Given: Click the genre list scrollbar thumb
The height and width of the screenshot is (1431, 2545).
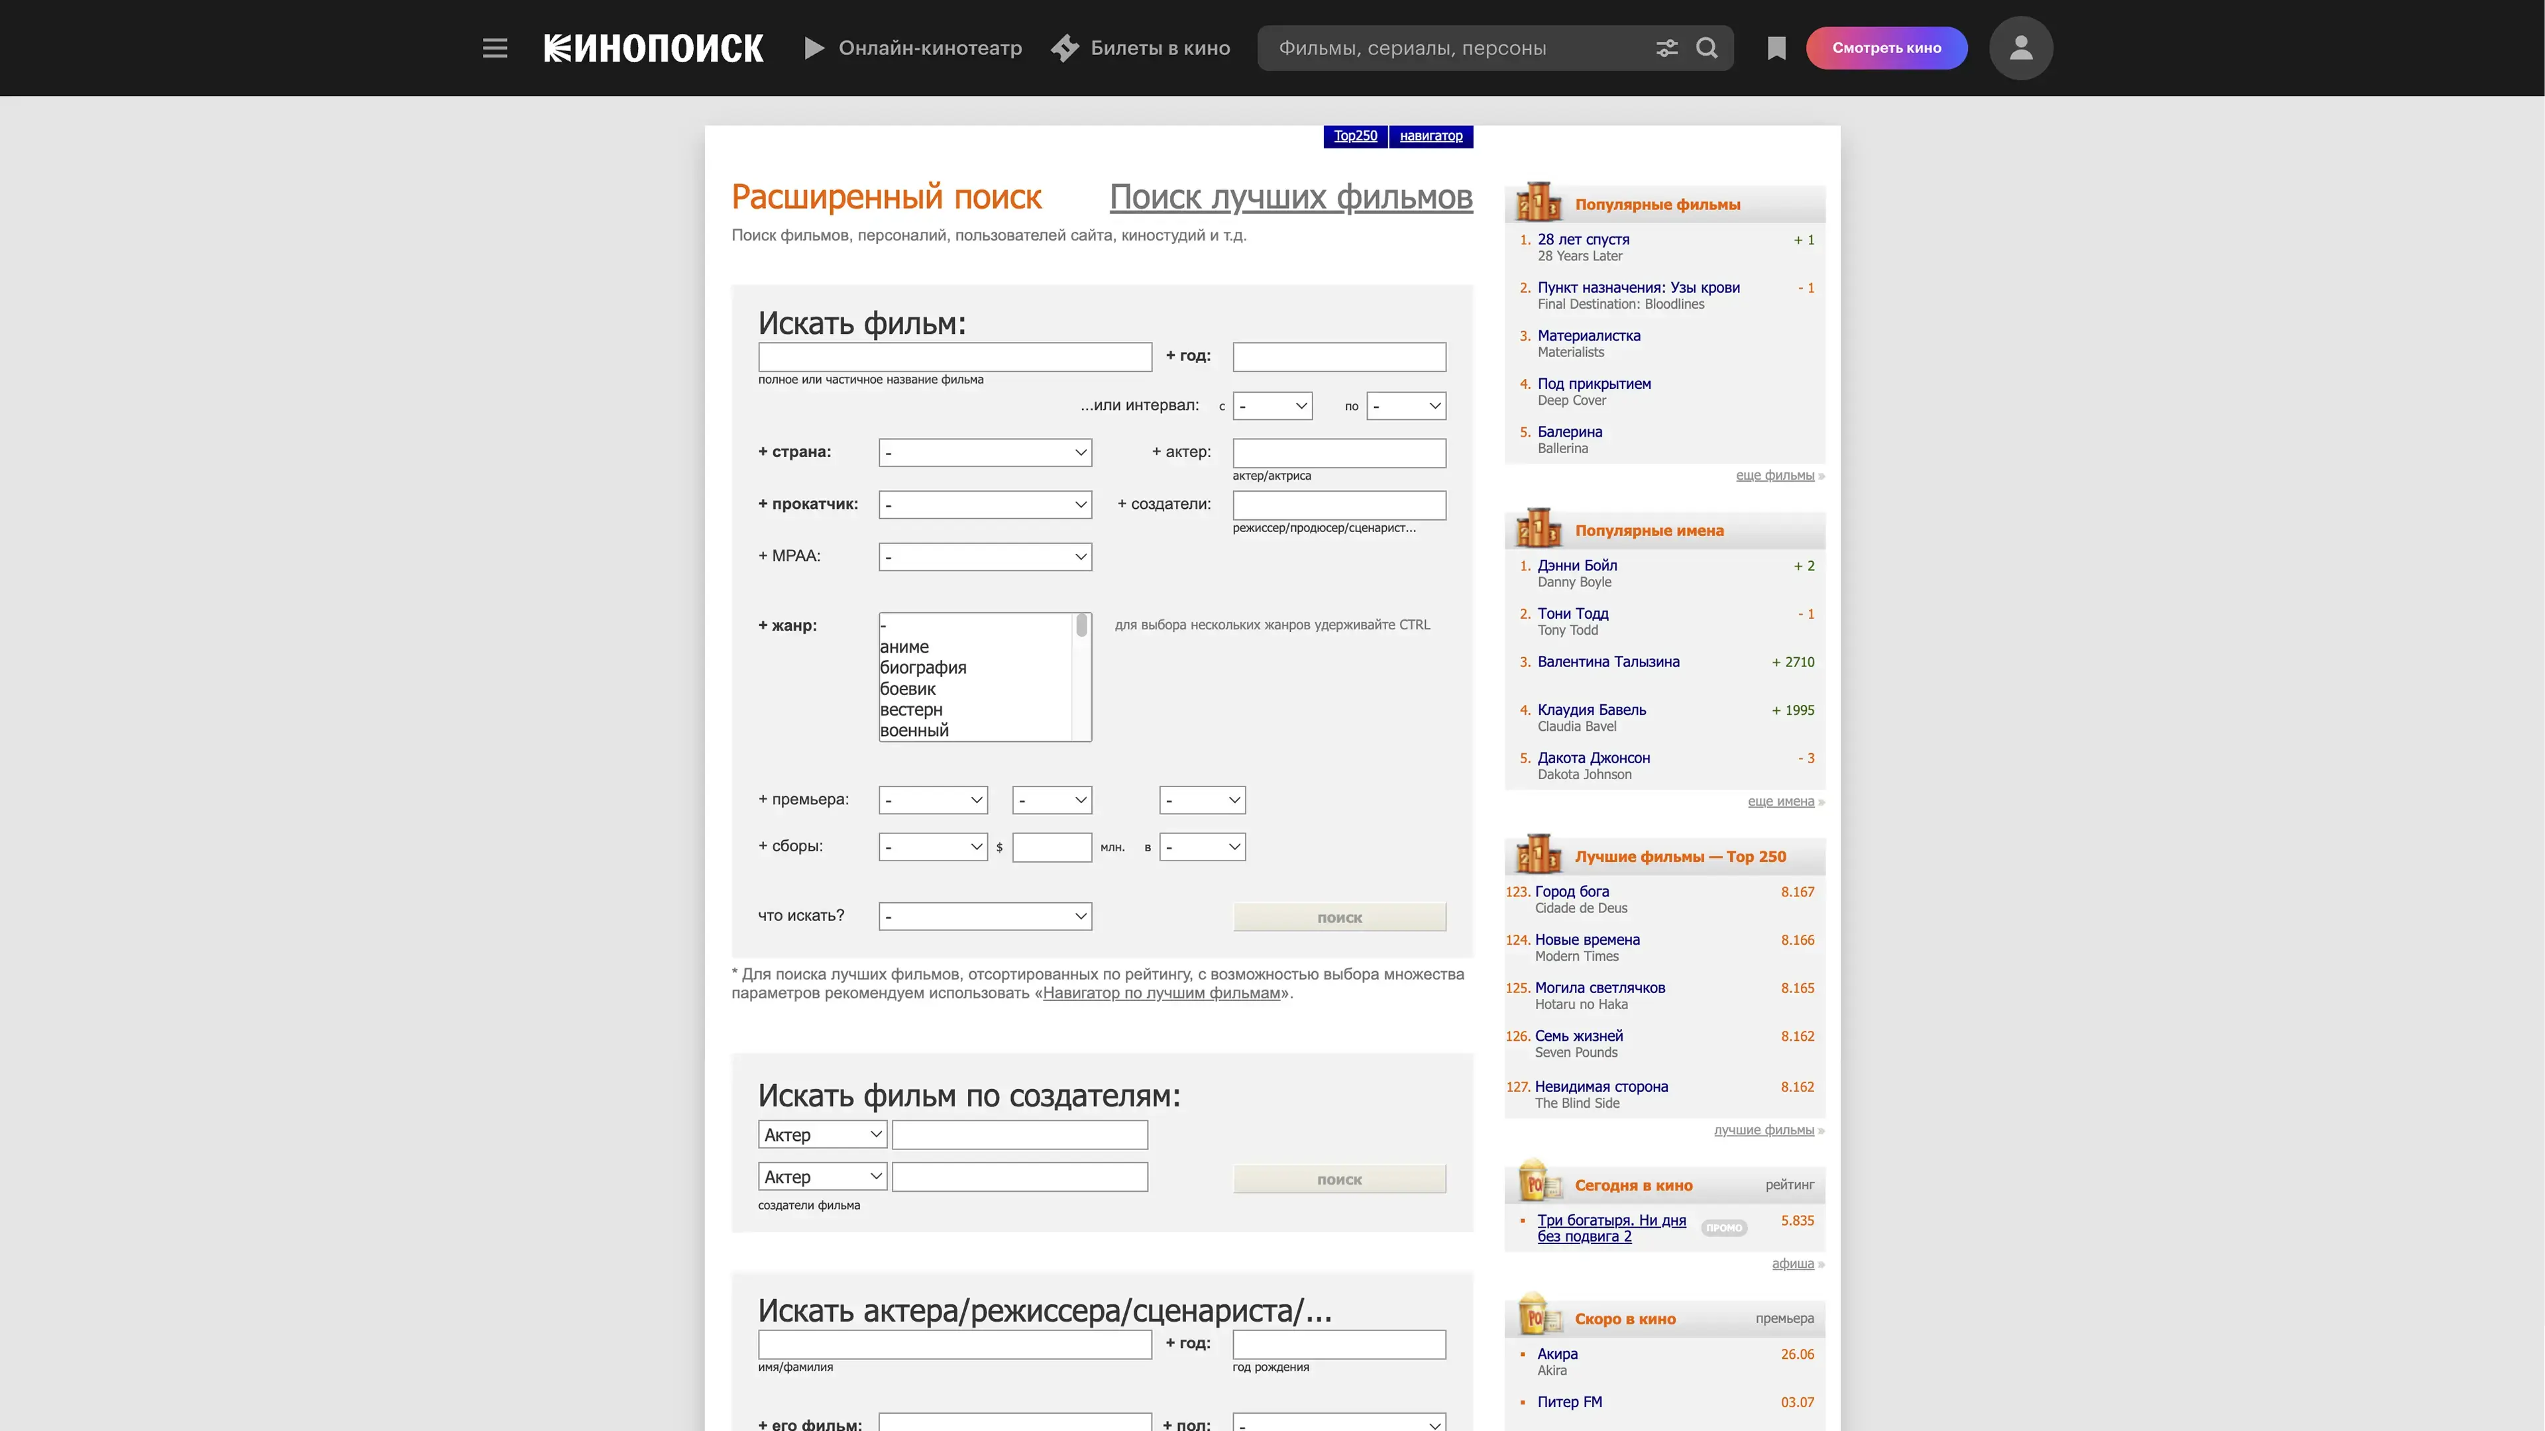Looking at the screenshot, I should click(1082, 625).
